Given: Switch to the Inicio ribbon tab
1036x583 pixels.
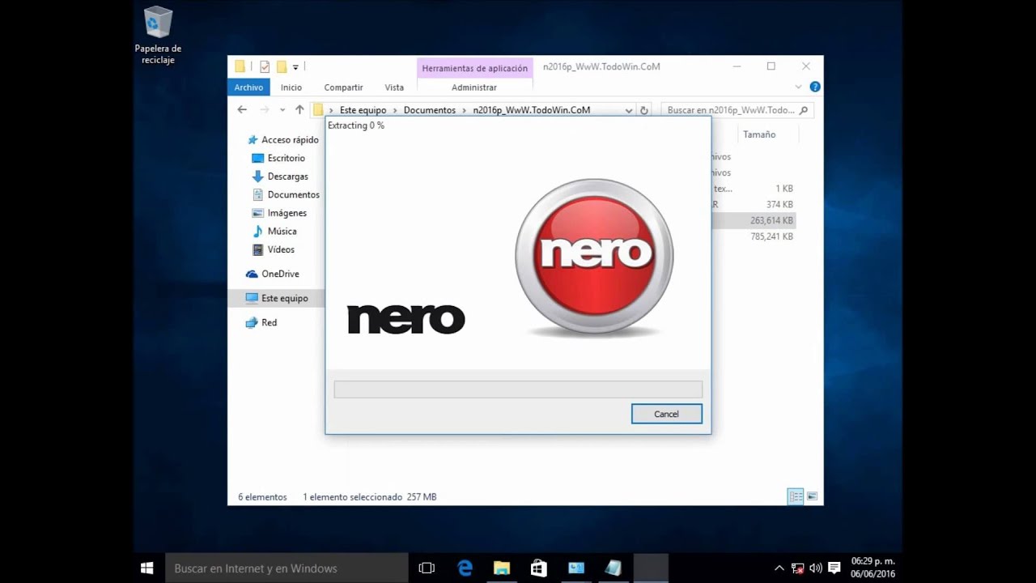Looking at the screenshot, I should click(x=291, y=87).
